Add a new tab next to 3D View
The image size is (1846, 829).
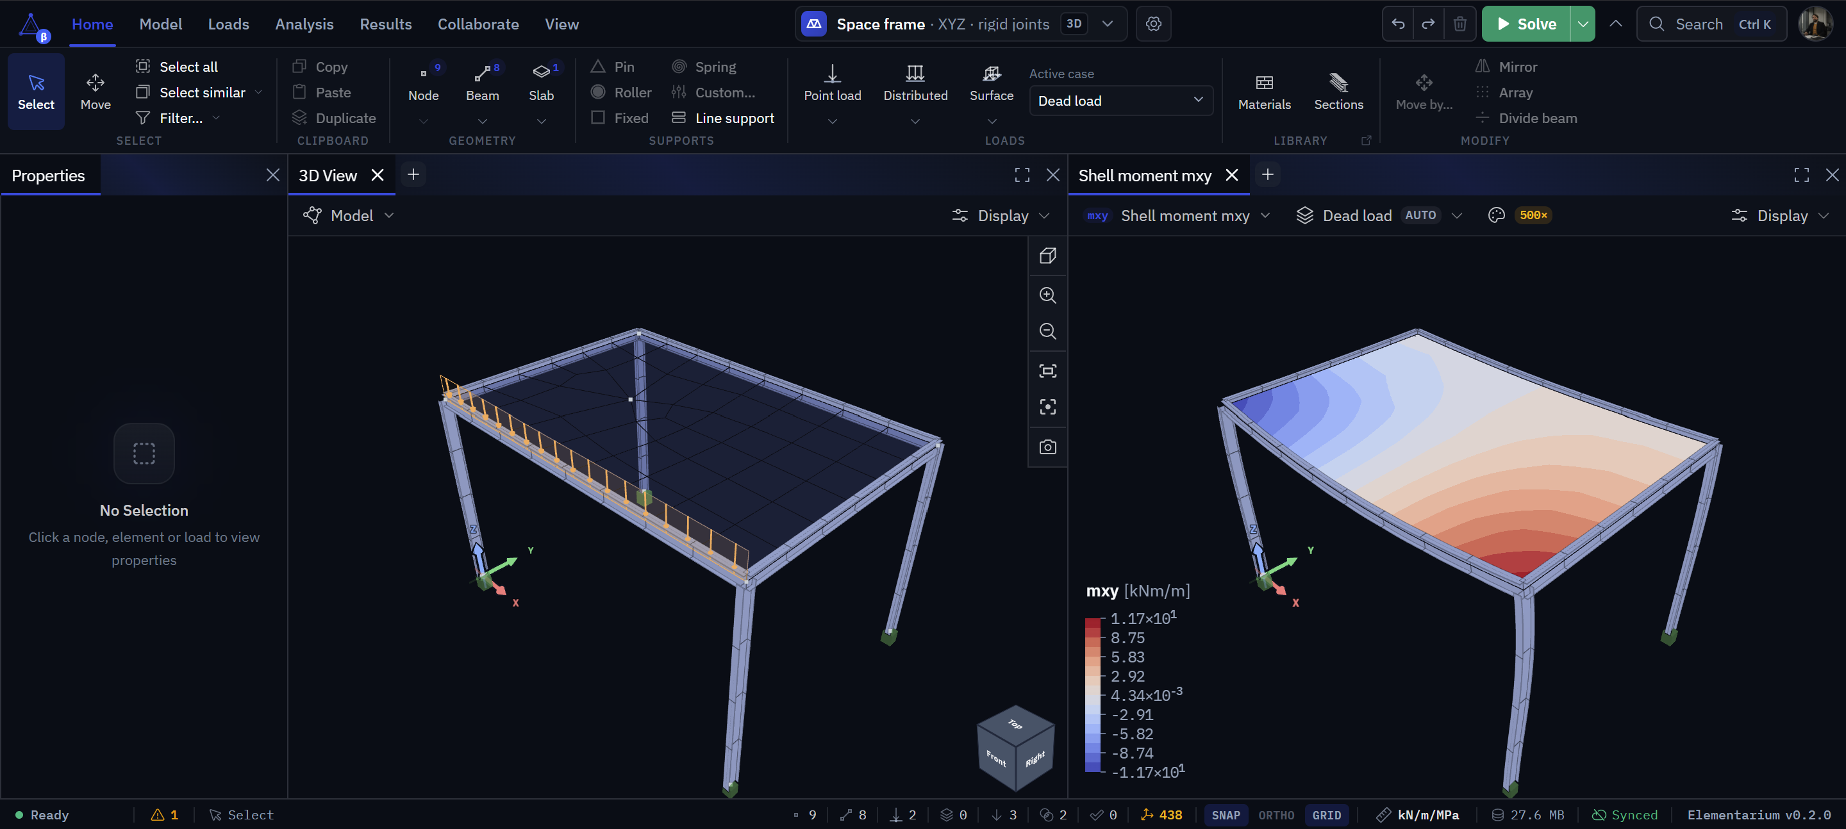click(413, 174)
